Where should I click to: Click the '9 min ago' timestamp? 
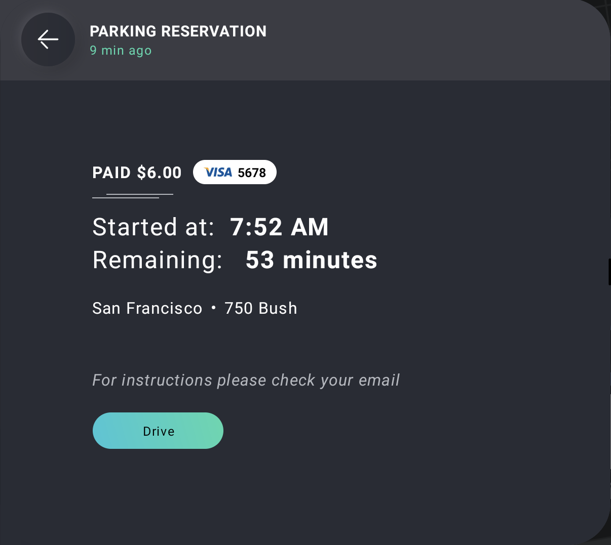(x=121, y=51)
